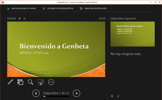This screenshot has height=100, width=162.
Task: Pause the presentation timer
Action: click(x=19, y=18)
